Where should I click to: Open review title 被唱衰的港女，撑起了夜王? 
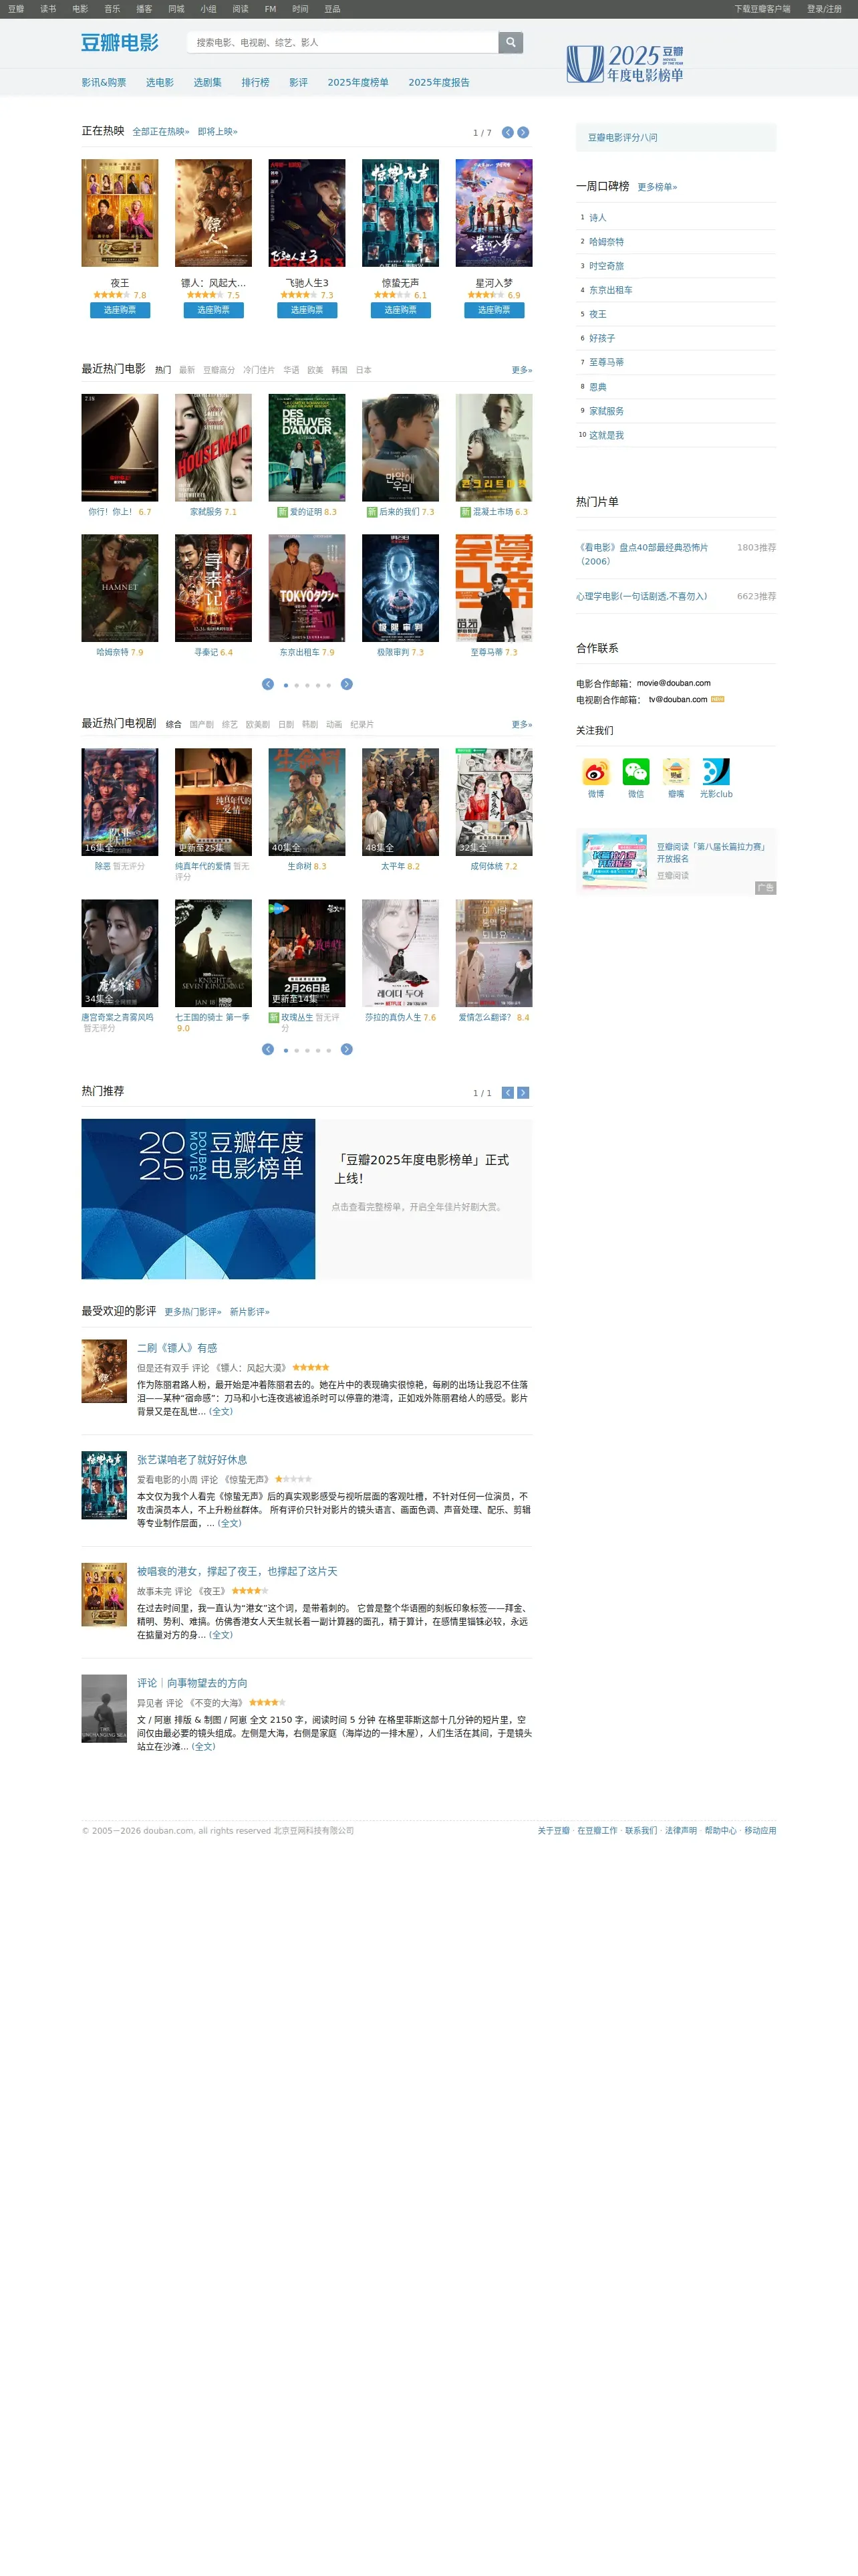(237, 1571)
